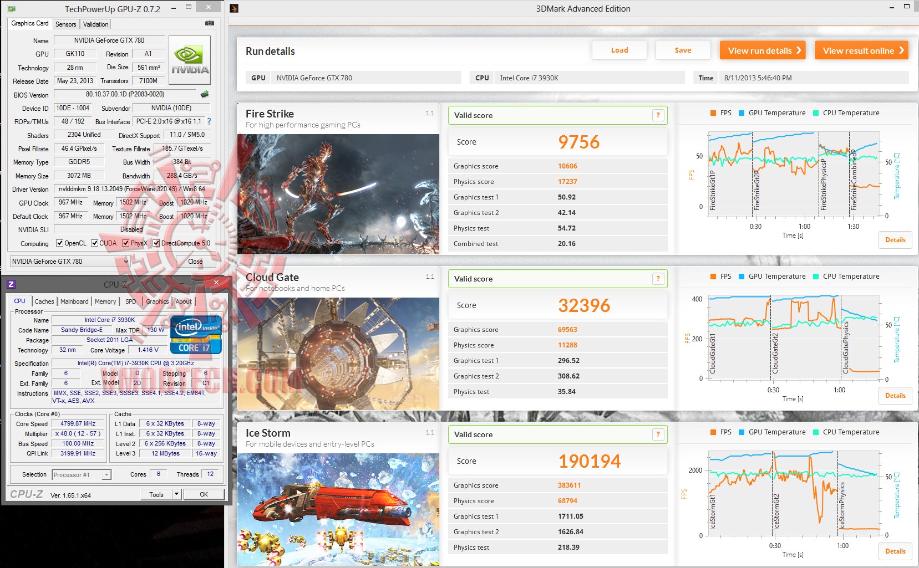Screen dimensions: 919x568
Task: Switch to the GPU-Z Validation tab
Action: pos(96,24)
